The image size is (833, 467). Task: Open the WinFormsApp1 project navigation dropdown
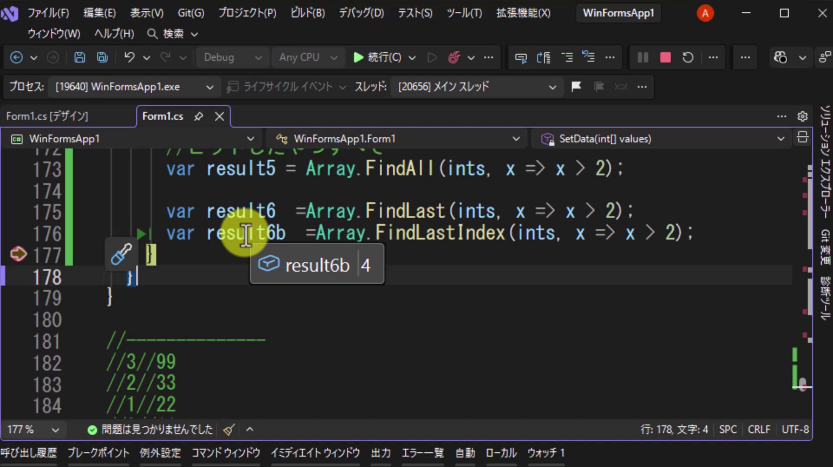pos(132,139)
